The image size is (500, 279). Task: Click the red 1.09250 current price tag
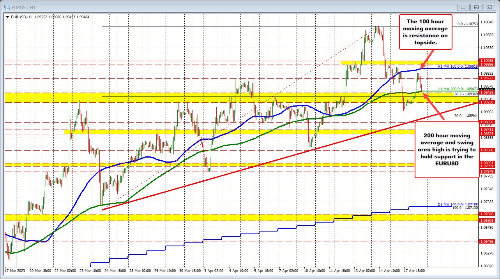488,102
